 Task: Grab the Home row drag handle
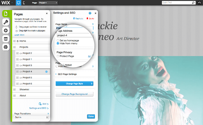point(14,41)
